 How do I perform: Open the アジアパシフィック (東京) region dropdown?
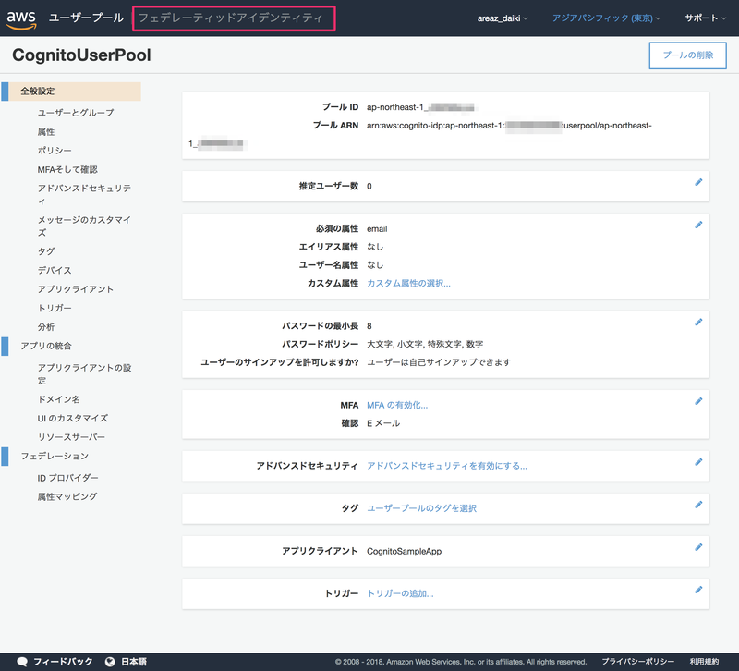[606, 18]
